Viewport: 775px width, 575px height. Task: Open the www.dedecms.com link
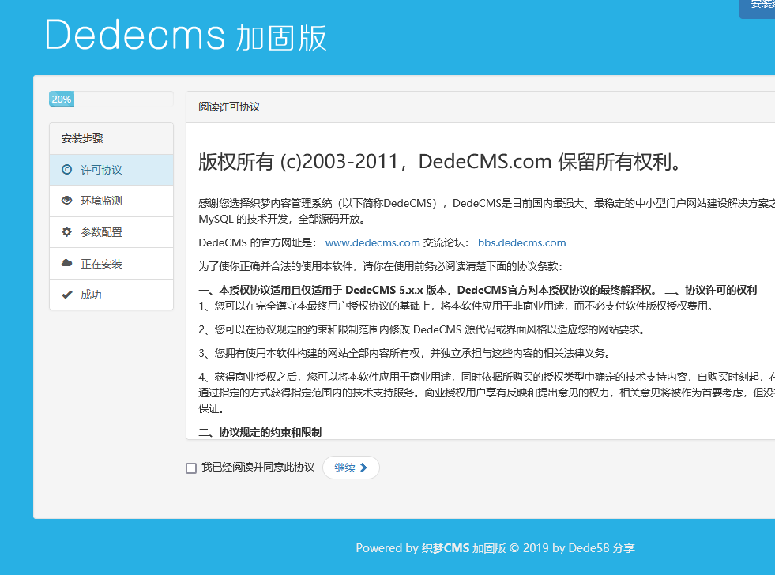coord(372,242)
